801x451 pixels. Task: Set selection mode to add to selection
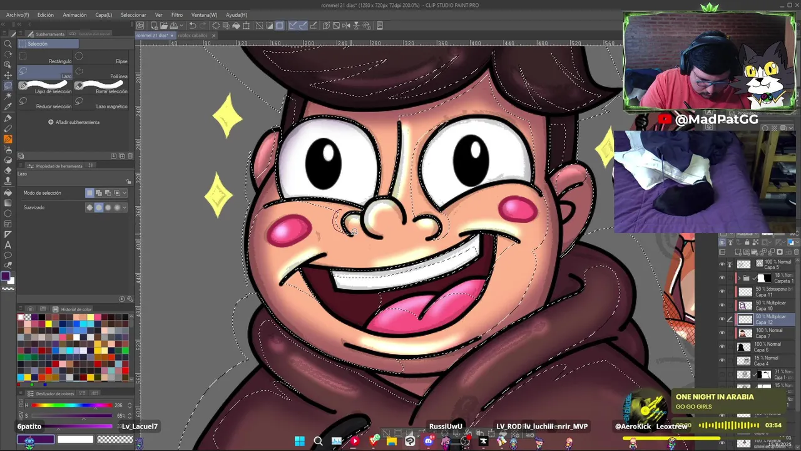[99, 193]
